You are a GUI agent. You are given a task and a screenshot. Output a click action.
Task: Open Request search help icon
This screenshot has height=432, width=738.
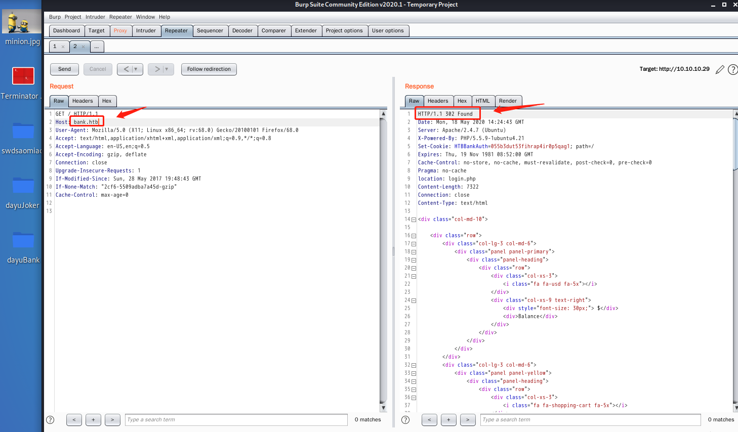[x=50, y=419]
